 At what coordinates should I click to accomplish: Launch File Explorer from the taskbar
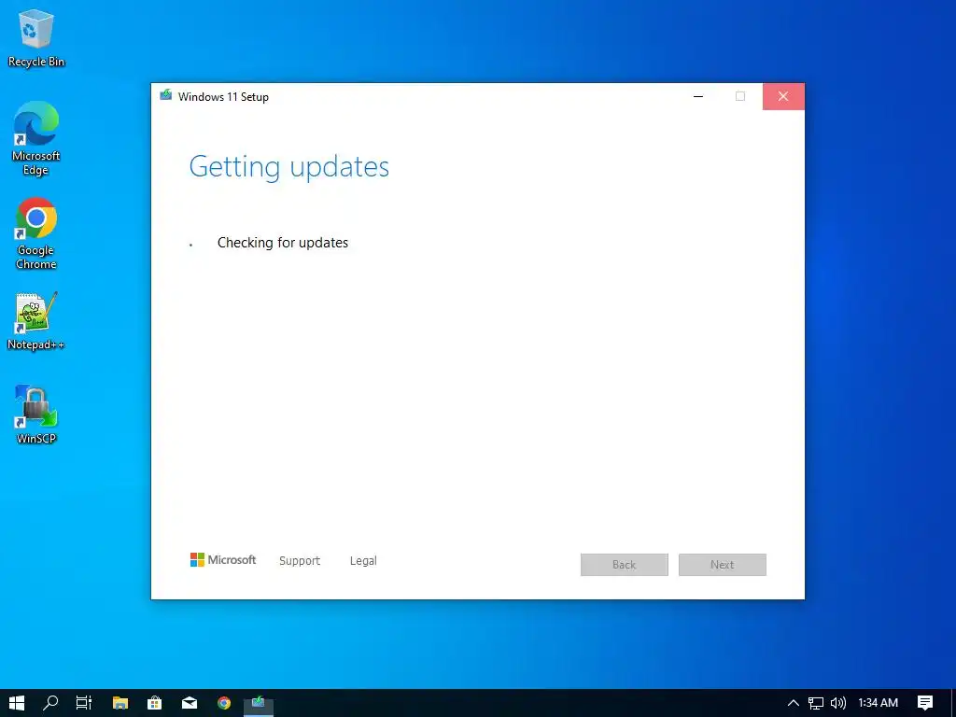tap(120, 703)
